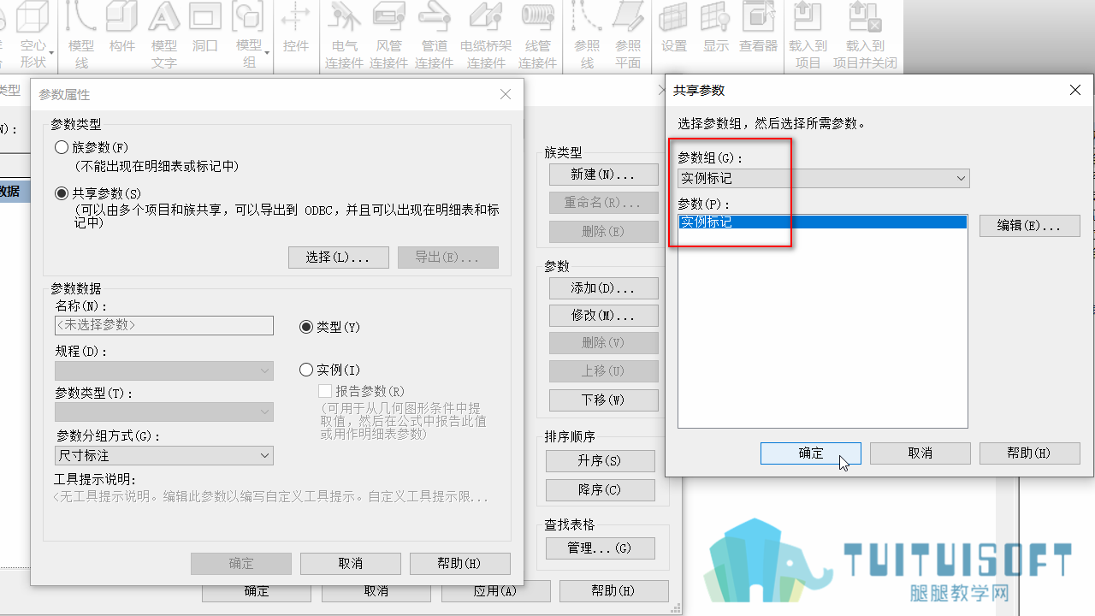The height and width of the screenshot is (616, 1095).
Task: Click 修改(M)... under 参数
Action: click(x=603, y=316)
